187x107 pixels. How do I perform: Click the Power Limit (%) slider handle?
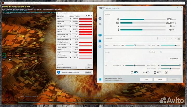(170, 69)
